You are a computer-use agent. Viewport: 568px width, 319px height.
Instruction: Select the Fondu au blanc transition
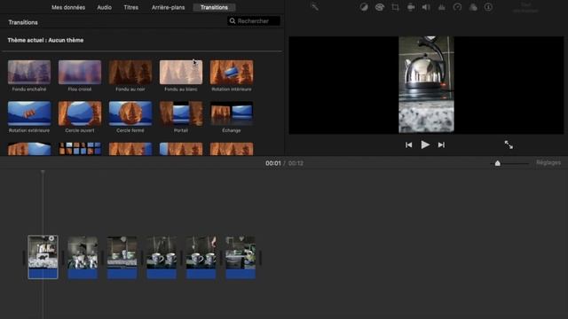(x=181, y=72)
